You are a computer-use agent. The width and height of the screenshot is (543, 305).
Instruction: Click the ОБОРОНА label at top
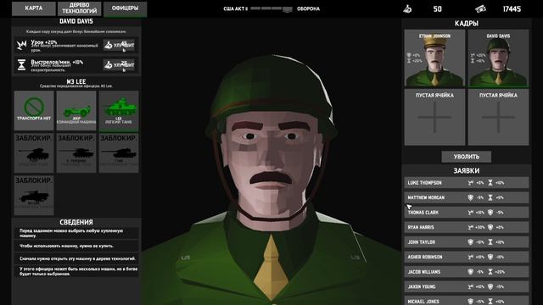click(308, 9)
